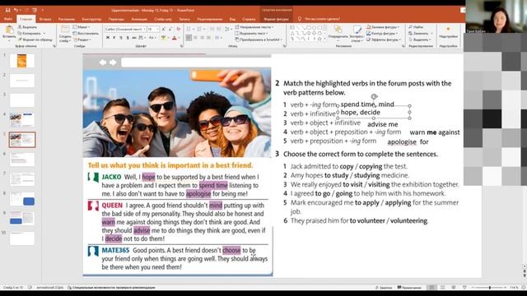527x296 pixels.
Task: Switch to the Insert (Вставка) tab
Action: [45, 19]
